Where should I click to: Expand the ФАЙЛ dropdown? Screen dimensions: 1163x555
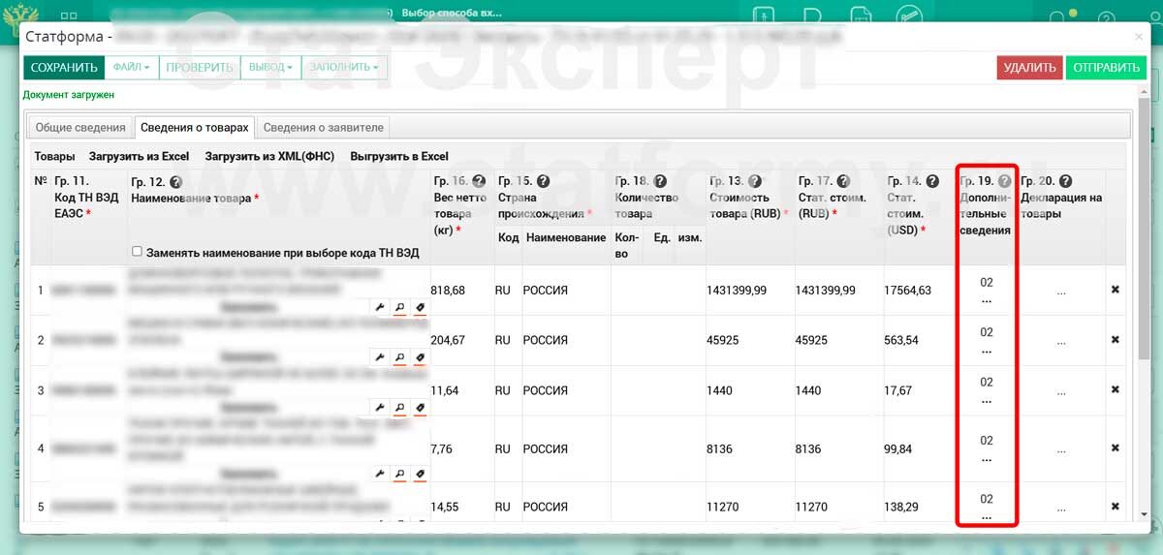click(x=131, y=68)
